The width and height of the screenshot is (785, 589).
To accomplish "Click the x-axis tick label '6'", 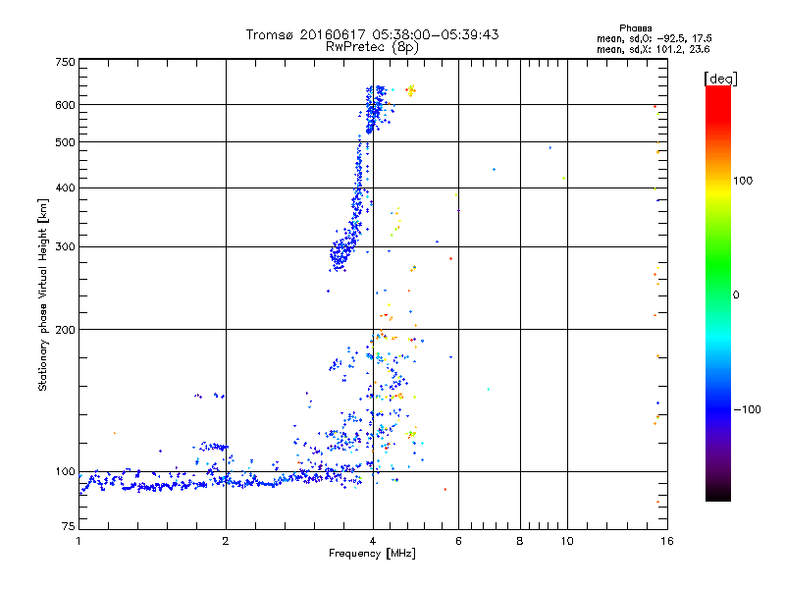I will coord(458,541).
